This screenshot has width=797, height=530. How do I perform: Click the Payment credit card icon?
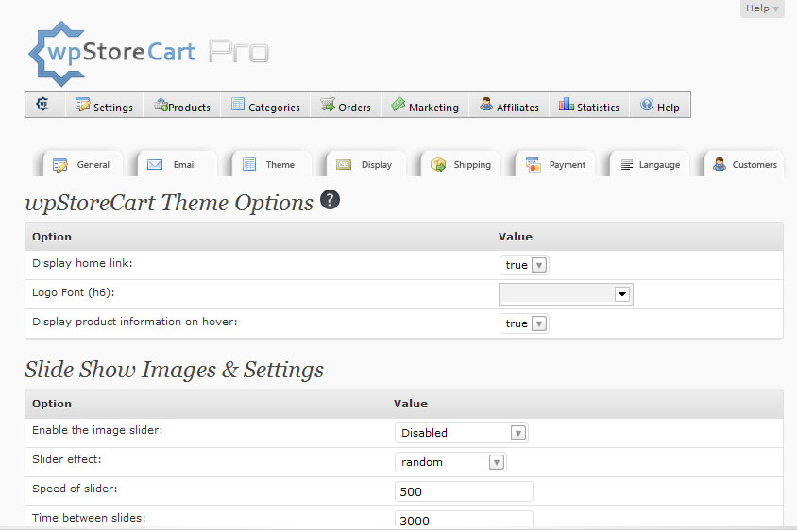(x=533, y=164)
